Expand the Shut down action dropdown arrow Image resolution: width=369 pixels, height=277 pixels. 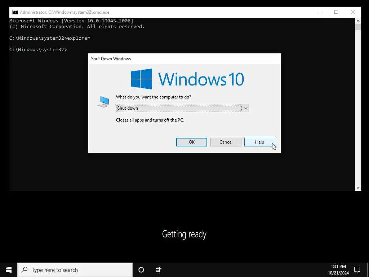click(x=245, y=108)
